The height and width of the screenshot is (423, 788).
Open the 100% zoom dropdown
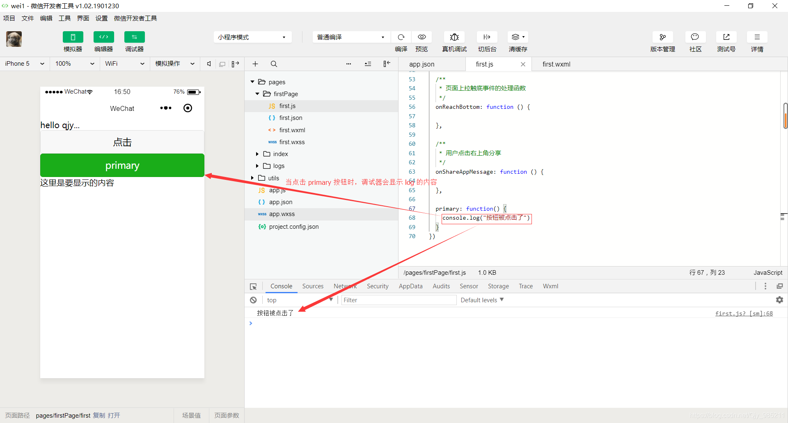pyautogui.click(x=75, y=64)
